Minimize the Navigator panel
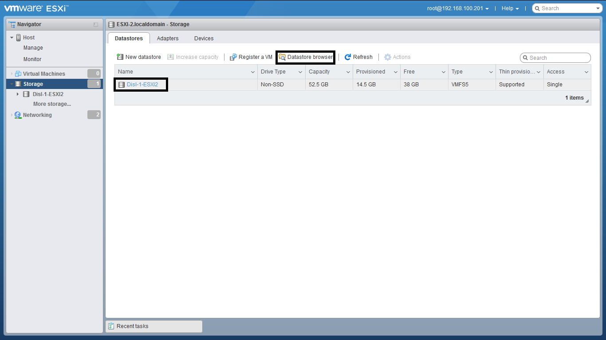The height and width of the screenshot is (340, 606). coord(96,25)
